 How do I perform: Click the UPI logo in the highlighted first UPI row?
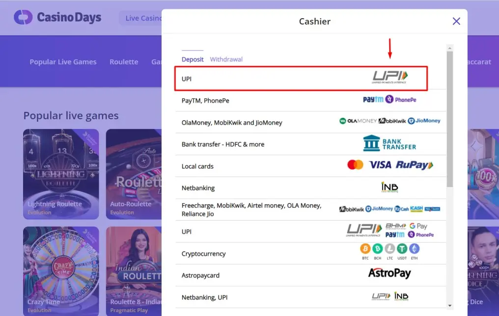pyautogui.click(x=390, y=77)
